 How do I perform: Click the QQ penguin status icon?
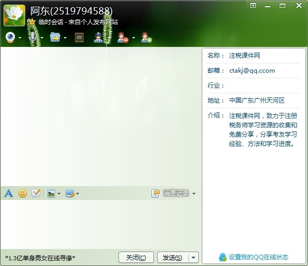[x=223, y=257]
